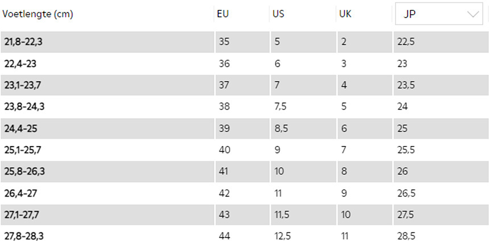The image size is (489, 246).
Task: Select US size 7,5 cell
Action: [281, 107]
